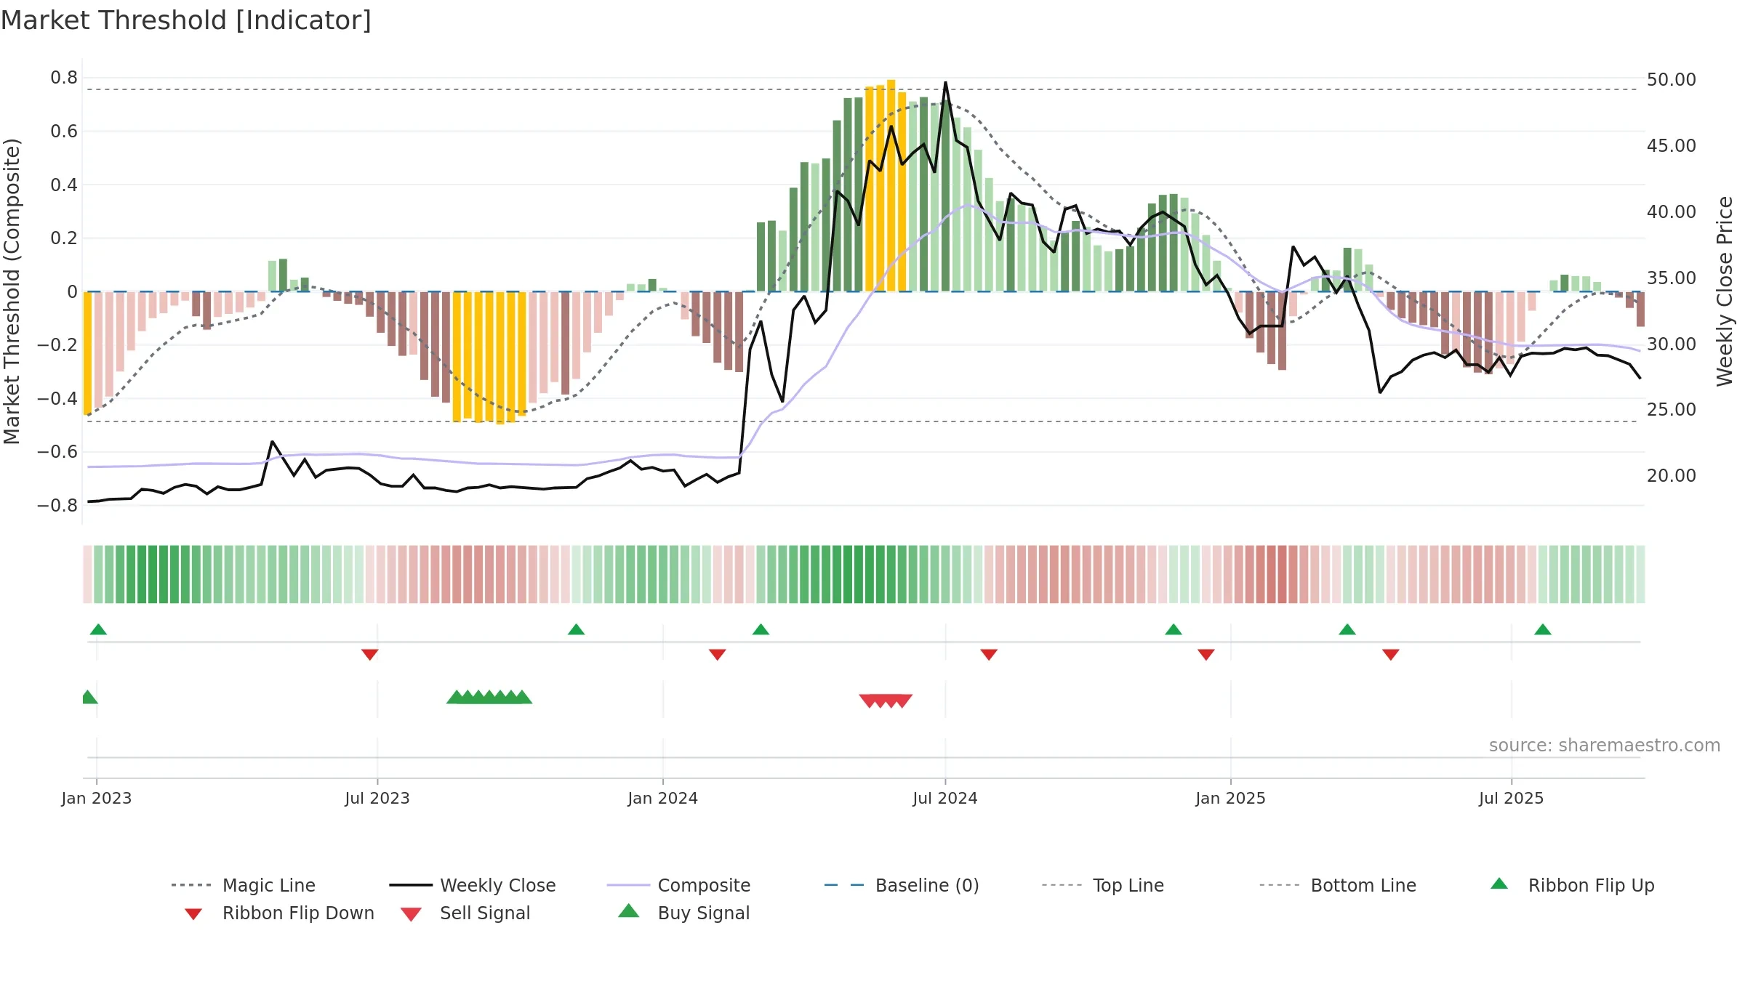Toggle the Composite legend entry

click(x=678, y=885)
